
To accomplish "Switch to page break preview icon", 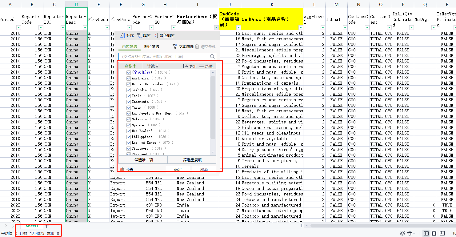I will click(442, 233).
